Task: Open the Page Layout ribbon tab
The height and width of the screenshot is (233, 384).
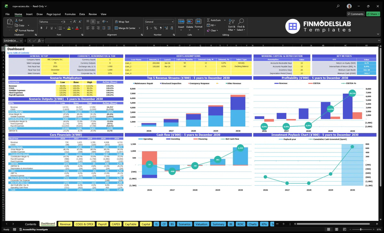Action: point(53,14)
